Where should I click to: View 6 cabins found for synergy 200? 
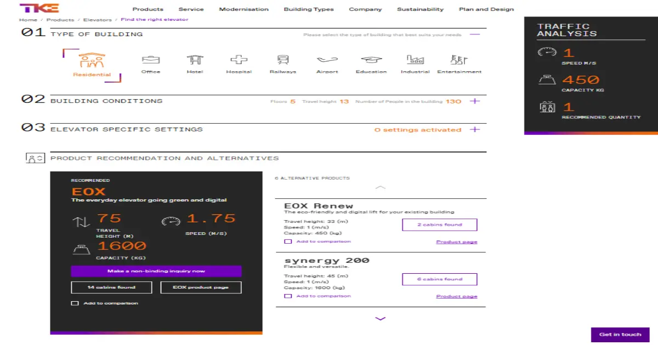[440, 279]
